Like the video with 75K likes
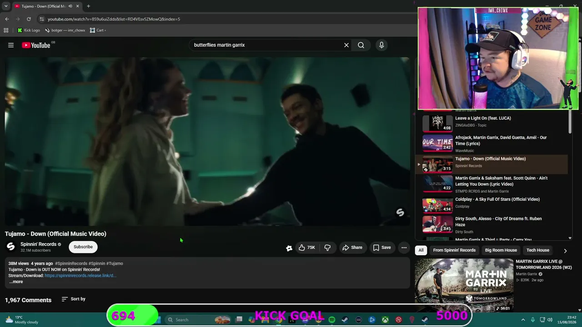This screenshot has width=582, height=327. pyautogui.click(x=307, y=248)
